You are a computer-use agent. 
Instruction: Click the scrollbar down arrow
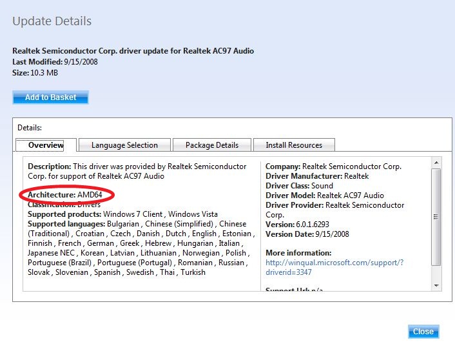(436, 286)
